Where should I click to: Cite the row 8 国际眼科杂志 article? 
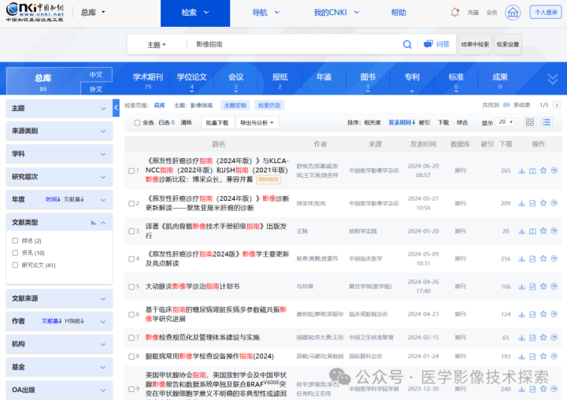[554, 356]
